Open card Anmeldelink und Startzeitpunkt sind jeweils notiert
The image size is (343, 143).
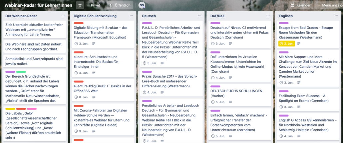[35, 61]
